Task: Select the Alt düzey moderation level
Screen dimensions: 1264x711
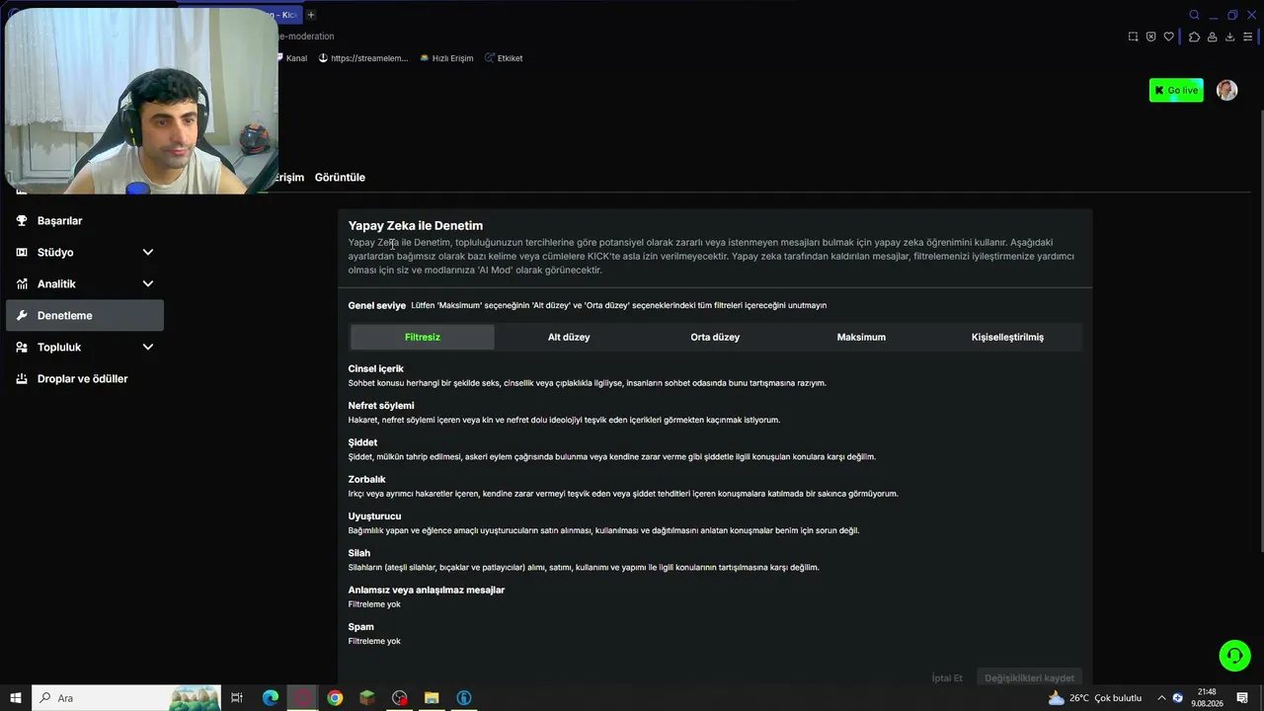Action: (x=569, y=337)
